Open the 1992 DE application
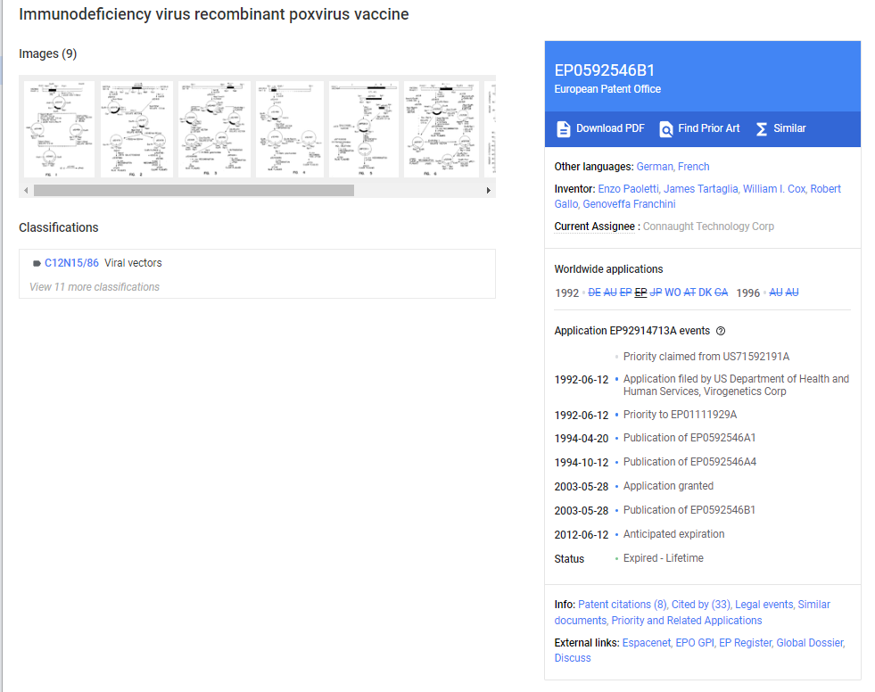The height and width of the screenshot is (692, 875). pos(594,292)
